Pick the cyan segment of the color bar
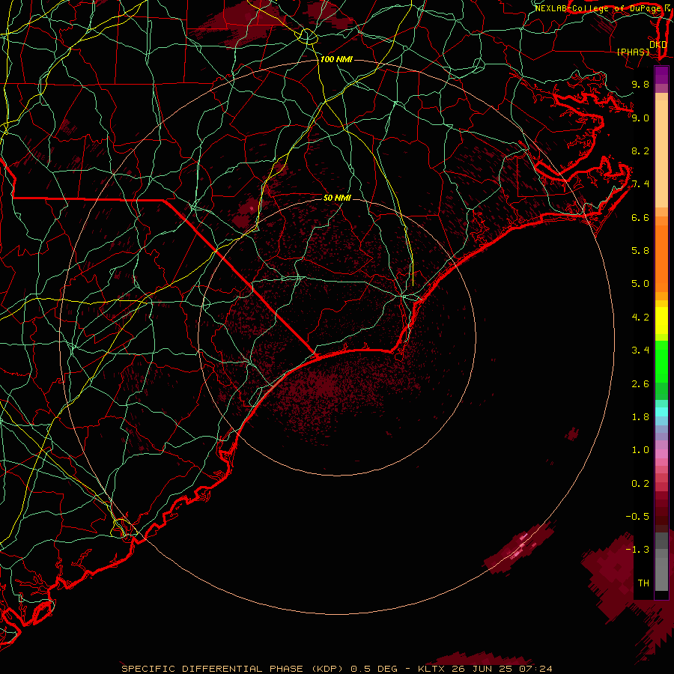This screenshot has height=674, width=674. [x=661, y=412]
